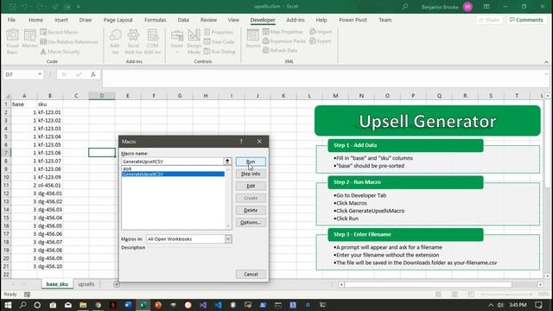Screen dimensions: 553x311
Task: Switch to the Power Pivot tab
Action: click(353, 20)
